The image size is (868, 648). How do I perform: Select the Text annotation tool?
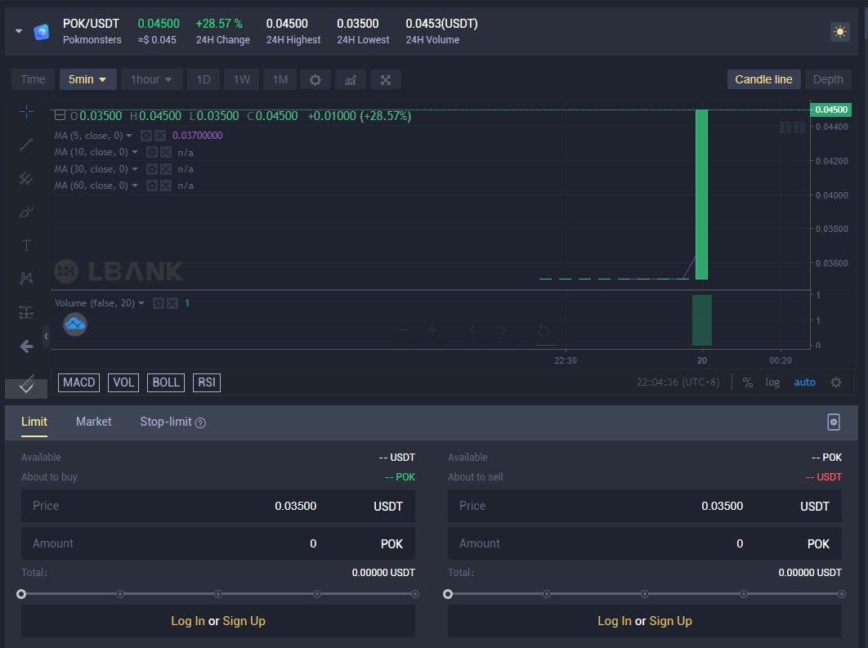[x=26, y=245]
